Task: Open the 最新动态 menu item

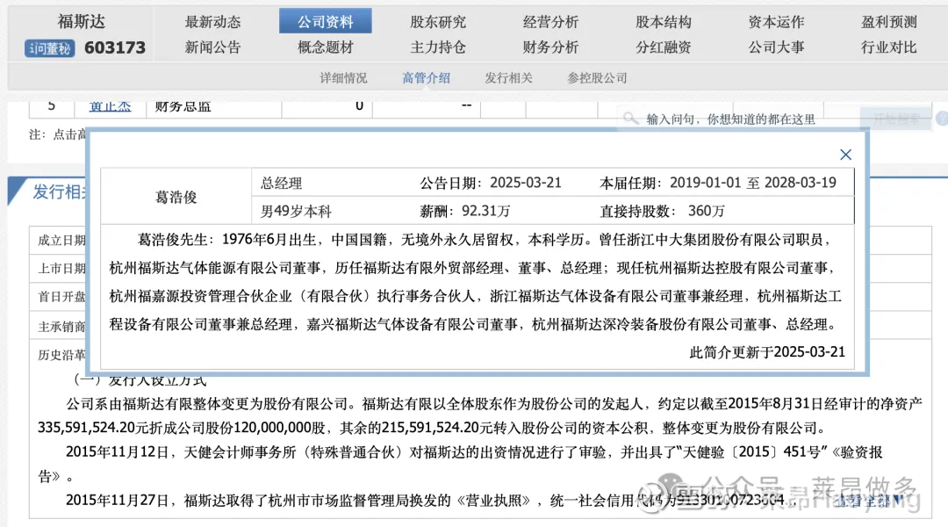Action: point(212,22)
